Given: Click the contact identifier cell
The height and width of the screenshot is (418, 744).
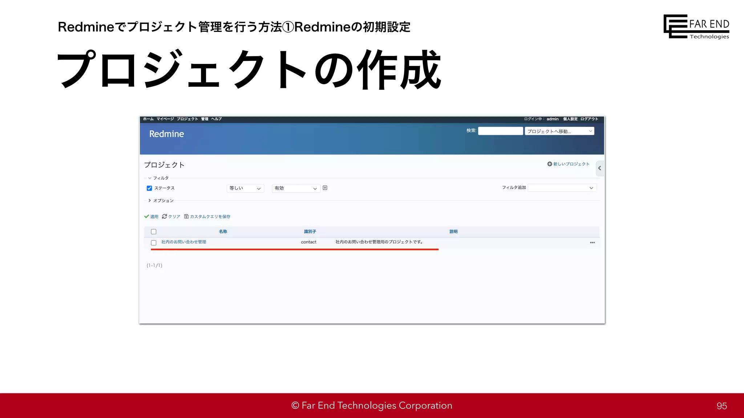Looking at the screenshot, I should pos(309,242).
